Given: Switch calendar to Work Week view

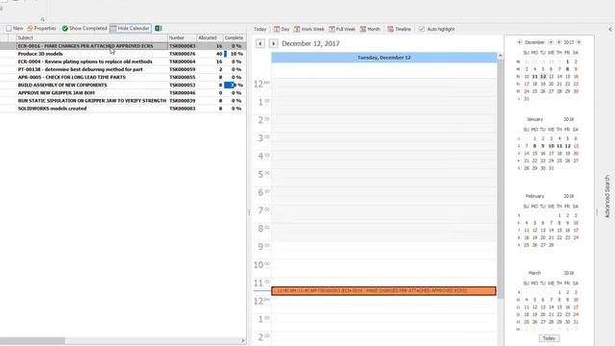Looking at the screenshot, I should point(309,29).
